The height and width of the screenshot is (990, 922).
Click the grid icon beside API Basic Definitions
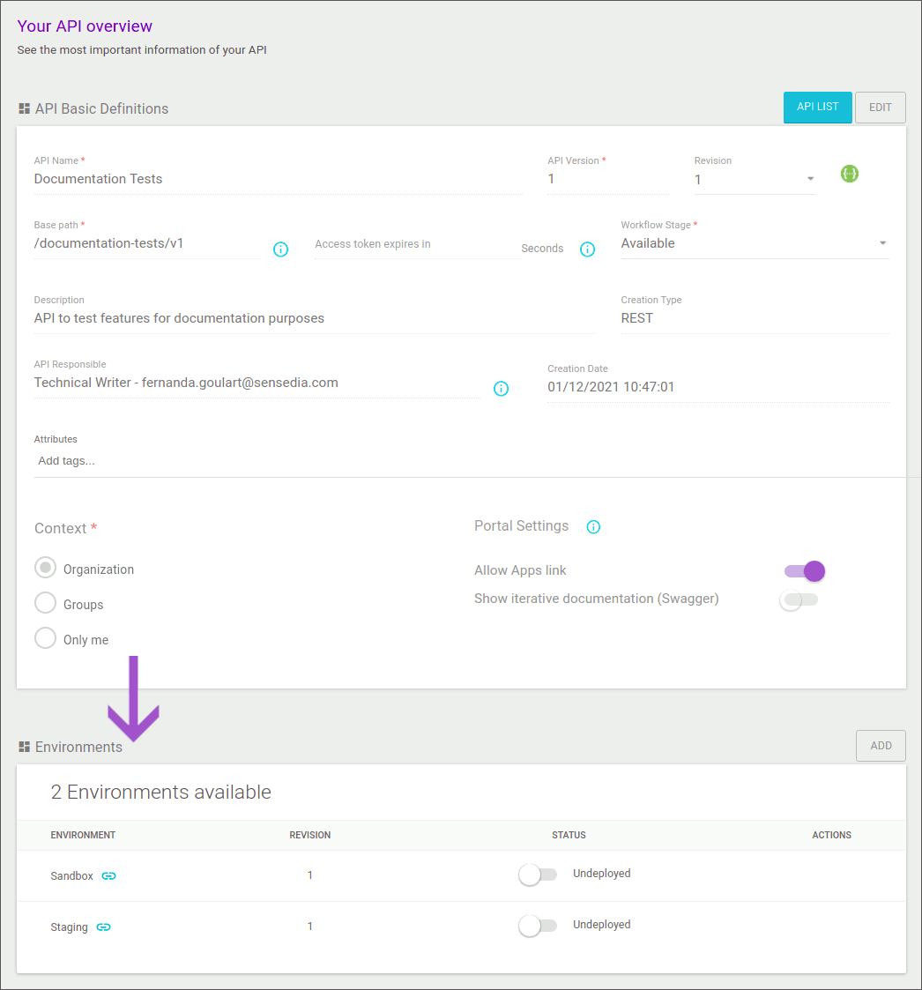pos(22,108)
